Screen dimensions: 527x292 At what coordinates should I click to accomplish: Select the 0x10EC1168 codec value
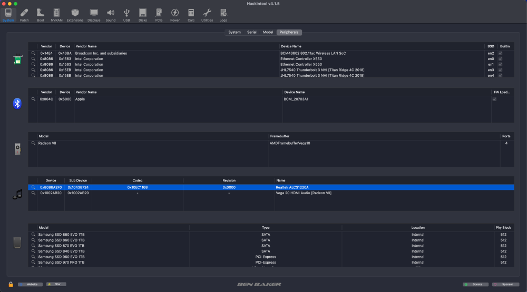138,187
